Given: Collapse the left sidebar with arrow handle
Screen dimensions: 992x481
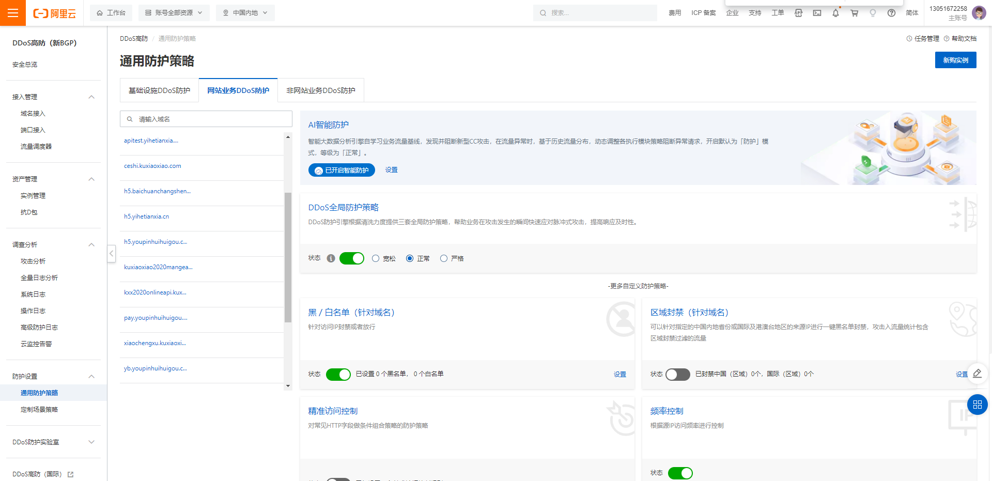Looking at the screenshot, I should pos(112,253).
